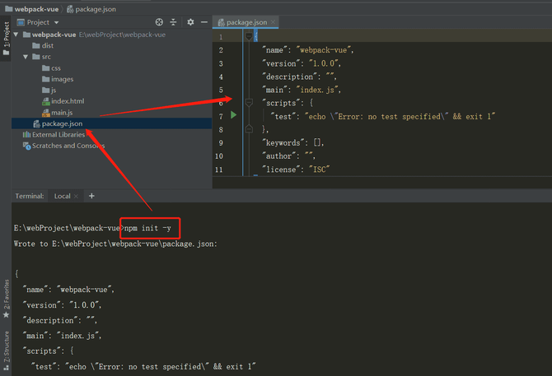Select the js folder
552x376 pixels.
pos(49,90)
